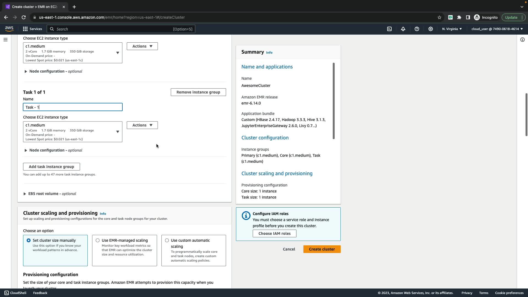This screenshot has width=528, height=297.
Task: Open the AWS CloudShell icon in top bar
Action: click(x=389, y=29)
